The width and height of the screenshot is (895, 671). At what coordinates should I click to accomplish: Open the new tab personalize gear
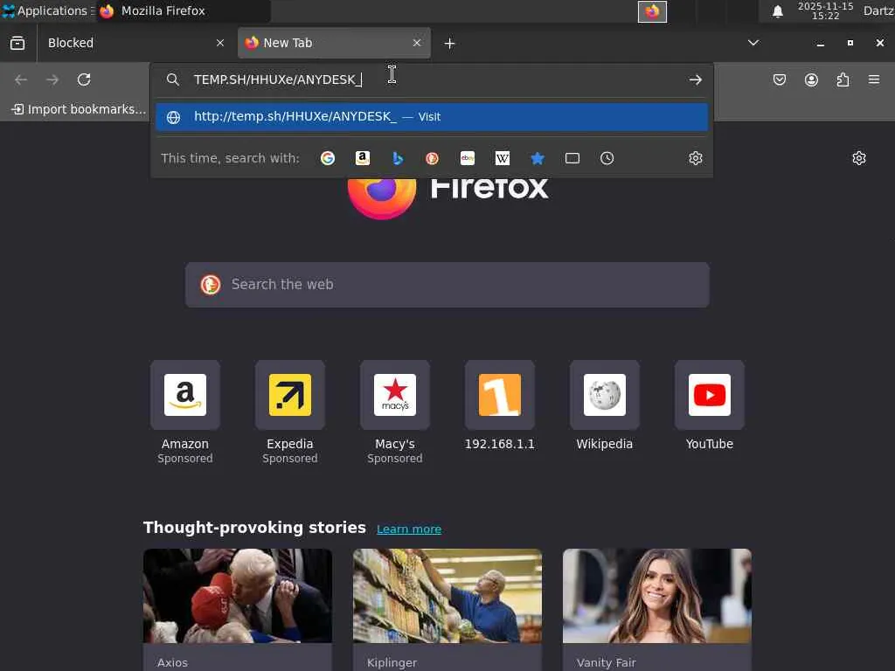click(859, 158)
